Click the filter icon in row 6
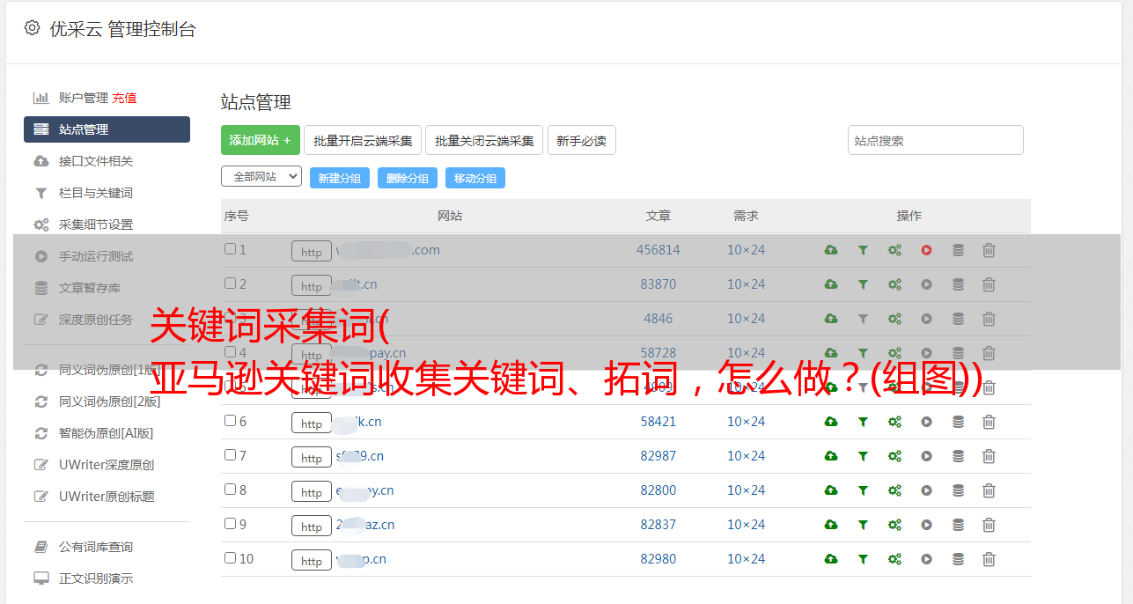The width and height of the screenshot is (1133, 604). pyautogui.click(x=863, y=422)
